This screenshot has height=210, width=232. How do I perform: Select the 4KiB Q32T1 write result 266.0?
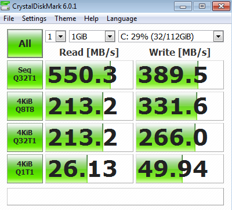180,137
